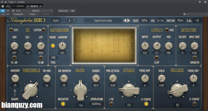The height and width of the screenshot is (111, 208).
Task: Toggle HPF 12 dB slope LED
Action: pos(14,58)
